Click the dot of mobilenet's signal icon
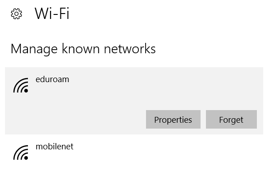Screen dimensions: 274x185 tap(26, 158)
